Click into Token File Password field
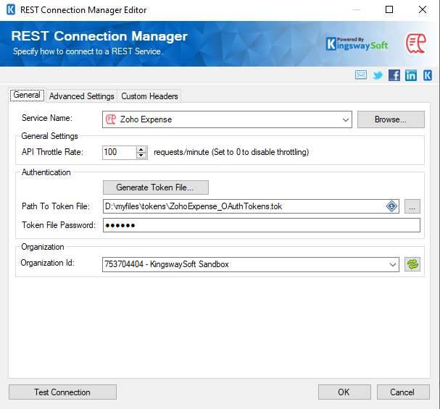Screen dimensions: 440x409 coord(261,225)
